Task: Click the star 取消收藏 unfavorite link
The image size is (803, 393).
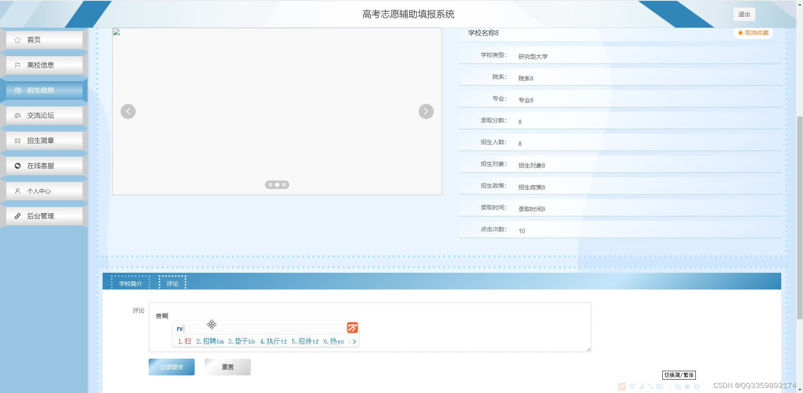Action: pos(753,33)
